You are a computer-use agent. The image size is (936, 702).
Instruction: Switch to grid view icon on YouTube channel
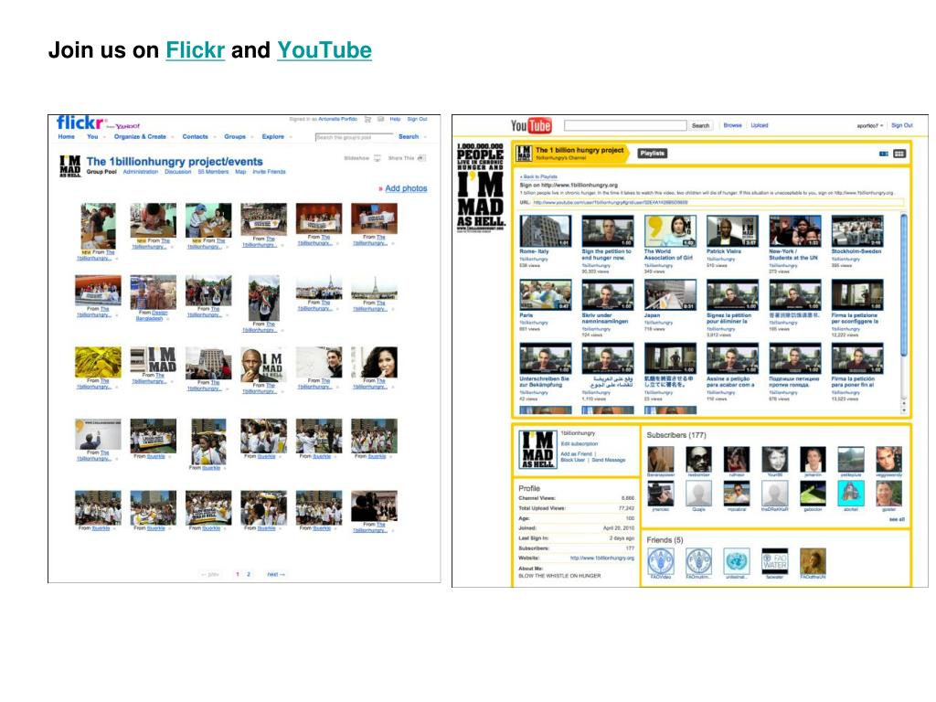coord(899,154)
